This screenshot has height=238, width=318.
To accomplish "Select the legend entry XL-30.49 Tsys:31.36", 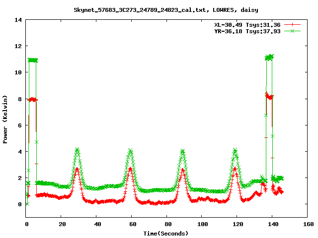I will (x=247, y=25).
